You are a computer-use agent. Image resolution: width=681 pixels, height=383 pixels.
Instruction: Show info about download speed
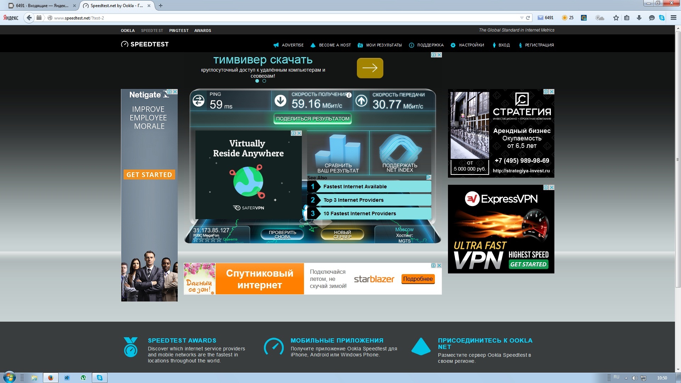click(x=349, y=95)
